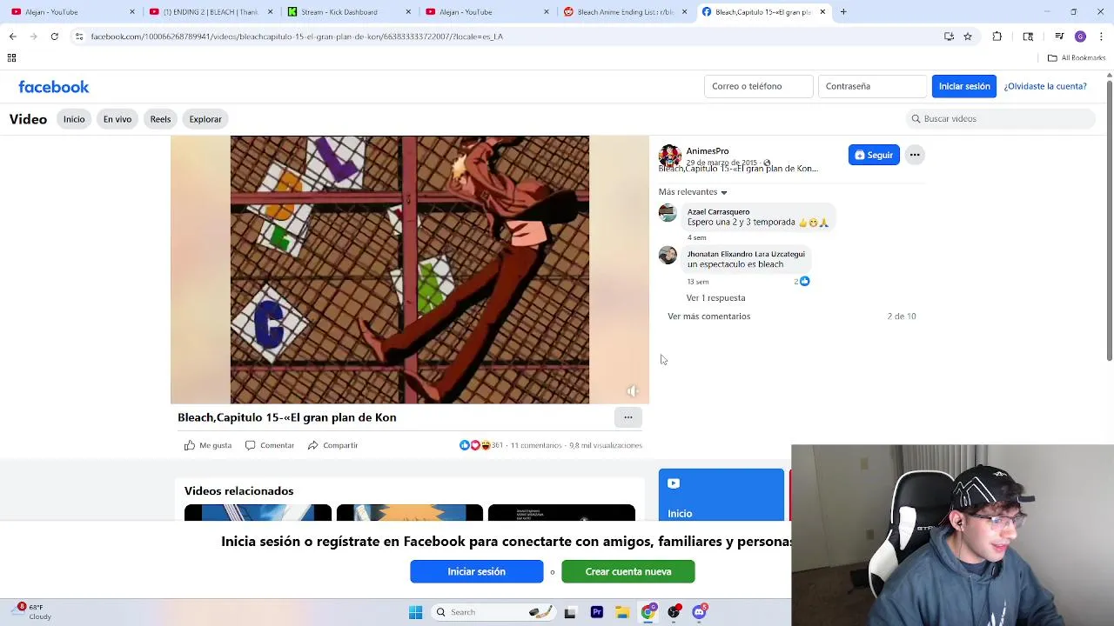Click the Contraseña field
Screen dimensions: 1114x626
pos(872,86)
